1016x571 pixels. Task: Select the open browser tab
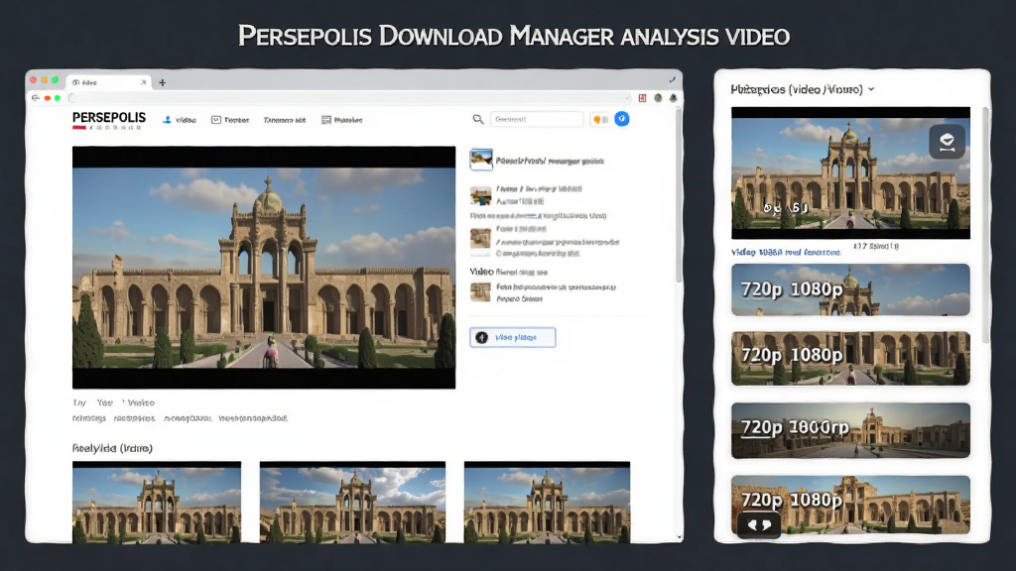pyautogui.click(x=109, y=82)
